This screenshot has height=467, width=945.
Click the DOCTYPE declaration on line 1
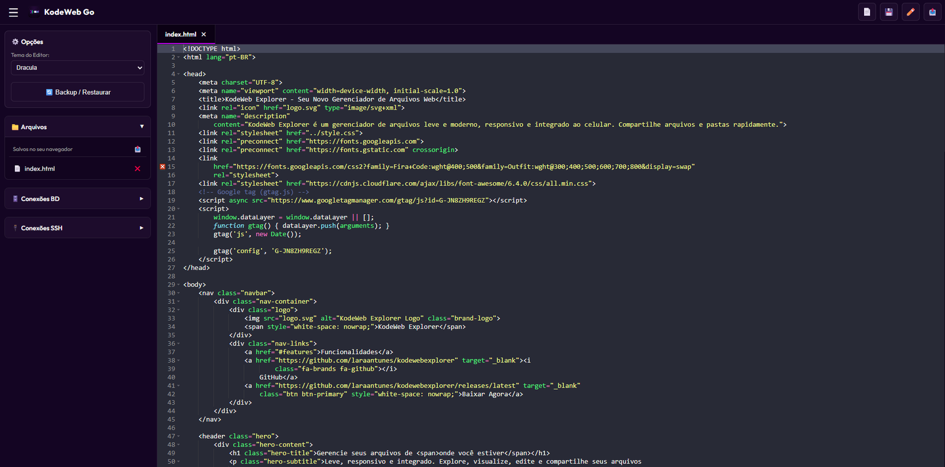(x=211, y=49)
